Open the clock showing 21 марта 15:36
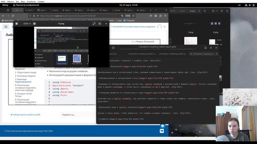This screenshot has width=257, height=144. coord(128,5)
